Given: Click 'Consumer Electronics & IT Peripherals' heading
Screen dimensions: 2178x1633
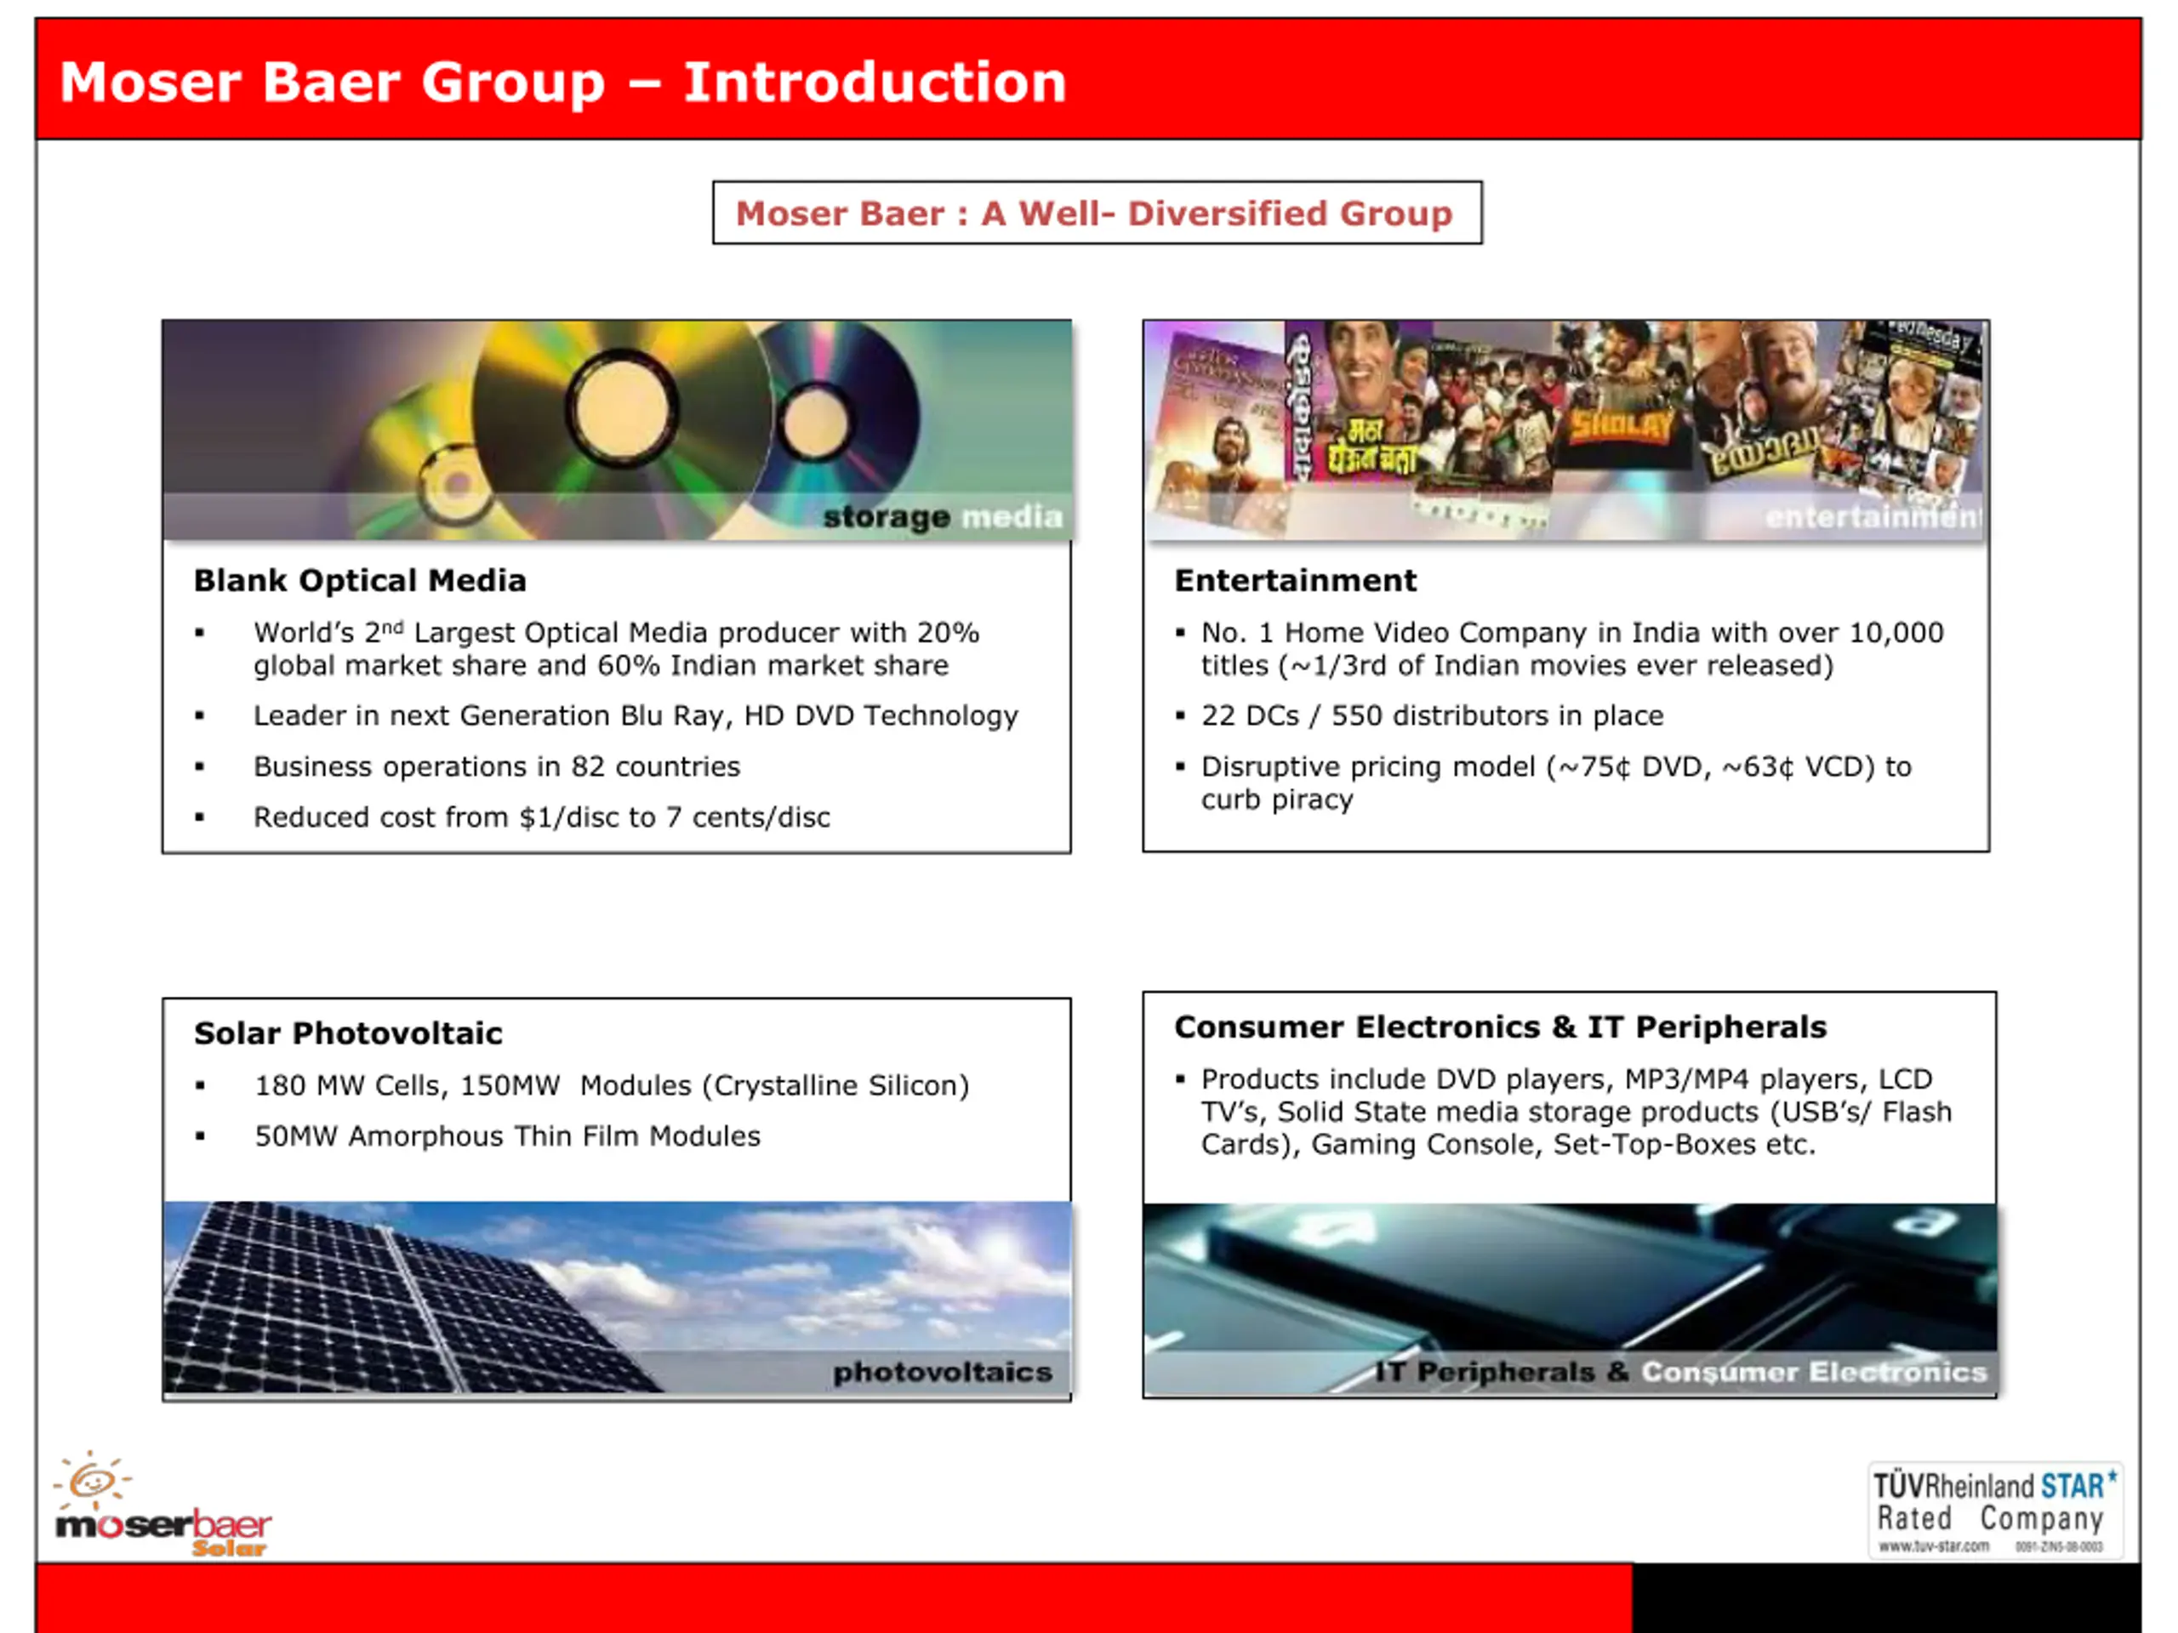Looking at the screenshot, I should tap(1501, 1027).
